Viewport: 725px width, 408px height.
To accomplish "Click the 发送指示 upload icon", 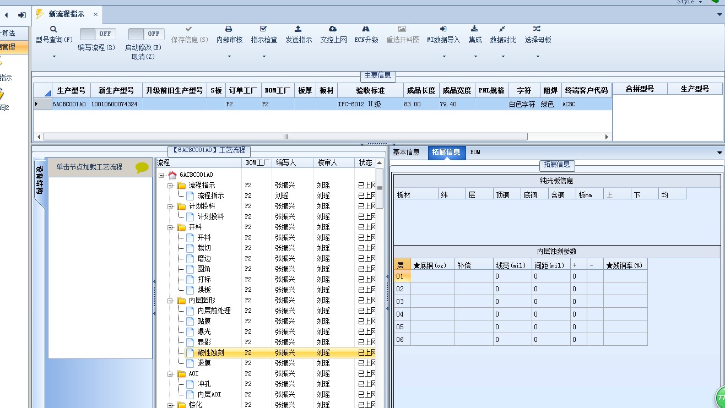I will point(298,29).
